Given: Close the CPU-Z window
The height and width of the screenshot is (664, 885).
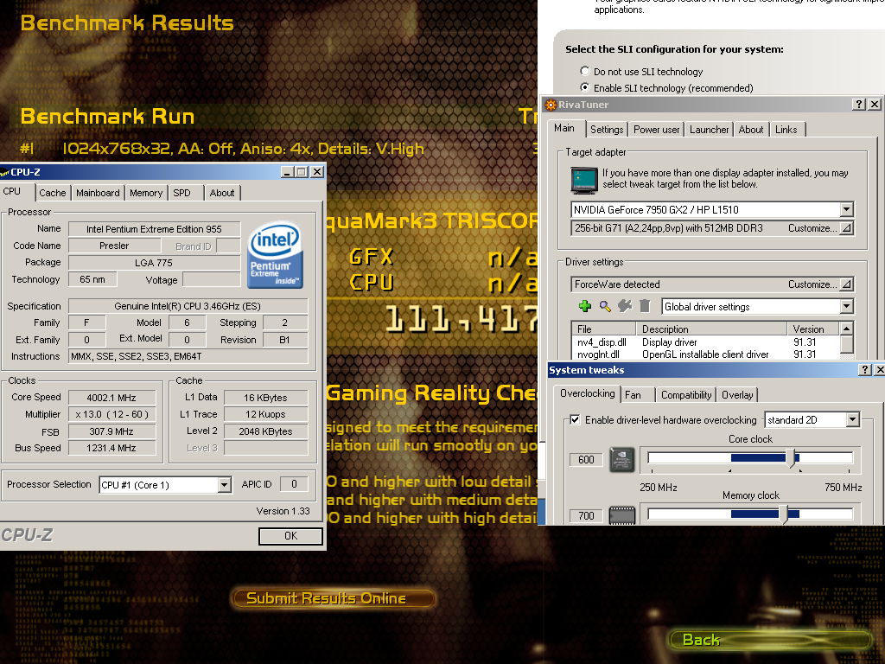Looking at the screenshot, I should click(317, 172).
